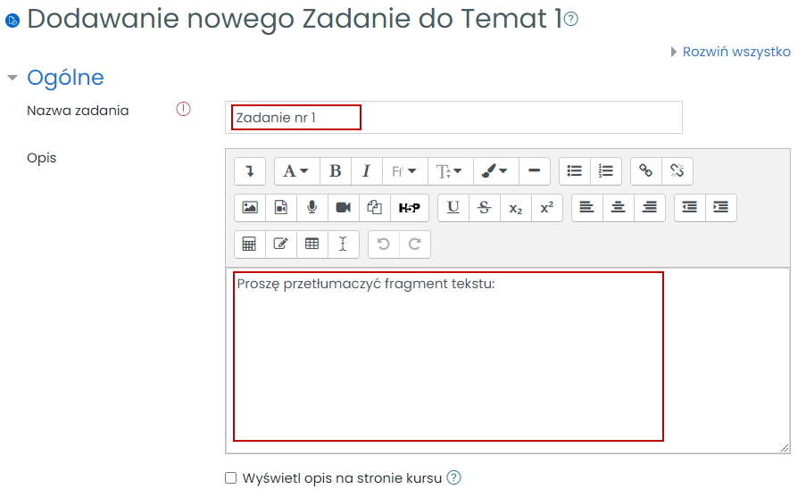The image size is (806, 489).
Task: Open the font size dropdown
Action: [x=449, y=170]
